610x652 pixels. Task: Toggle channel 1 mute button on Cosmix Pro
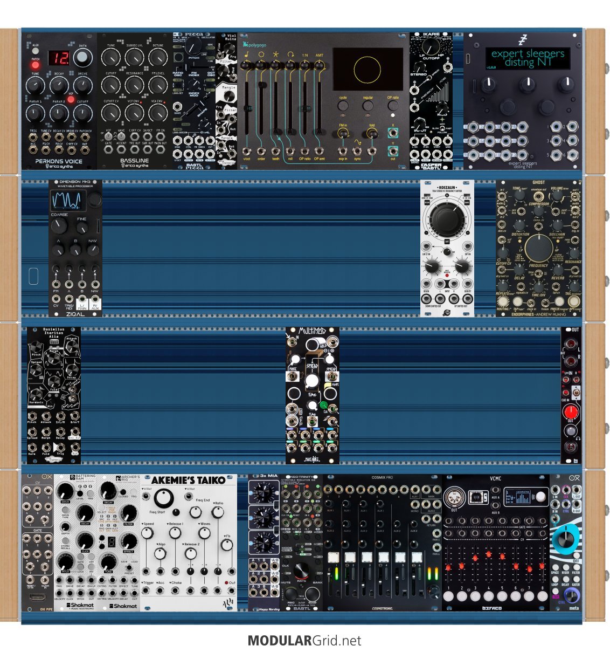click(x=333, y=557)
